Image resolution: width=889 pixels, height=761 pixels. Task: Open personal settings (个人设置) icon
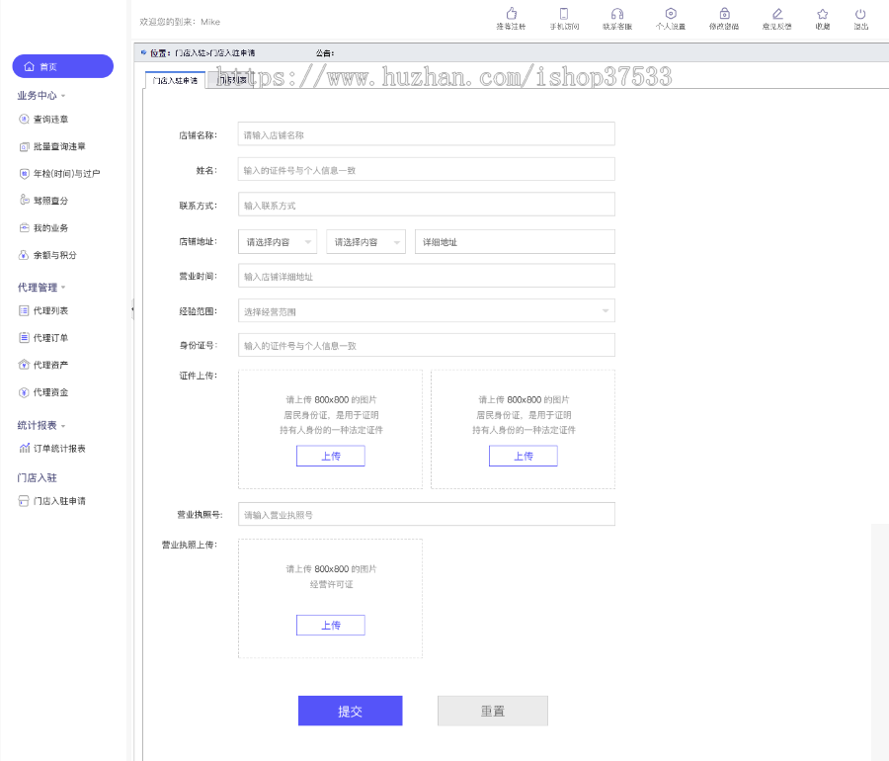click(671, 14)
